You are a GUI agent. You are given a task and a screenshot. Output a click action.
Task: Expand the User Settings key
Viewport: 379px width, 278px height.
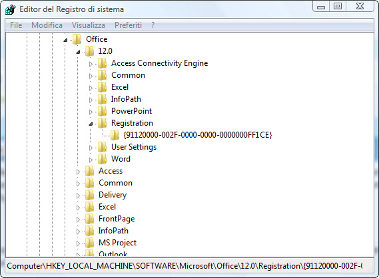pos(91,148)
